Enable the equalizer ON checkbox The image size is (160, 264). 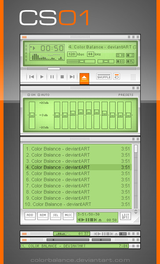[x=29, y=95]
